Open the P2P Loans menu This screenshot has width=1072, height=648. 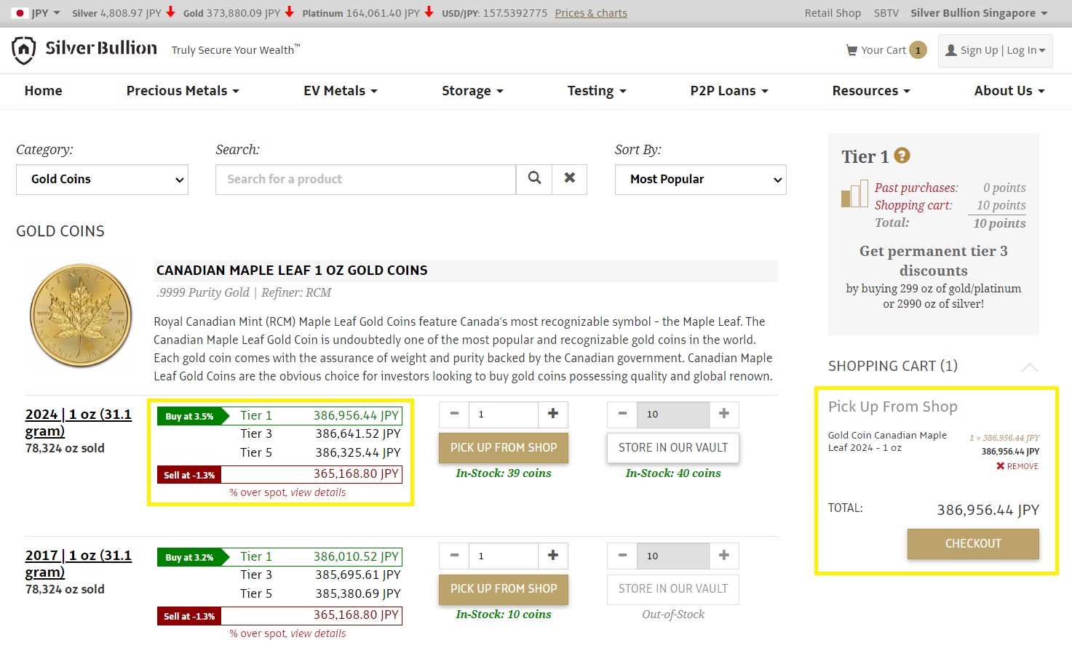point(729,91)
